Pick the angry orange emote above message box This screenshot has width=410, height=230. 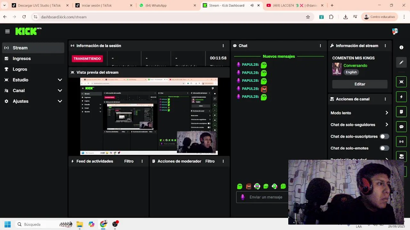(x=249, y=186)
